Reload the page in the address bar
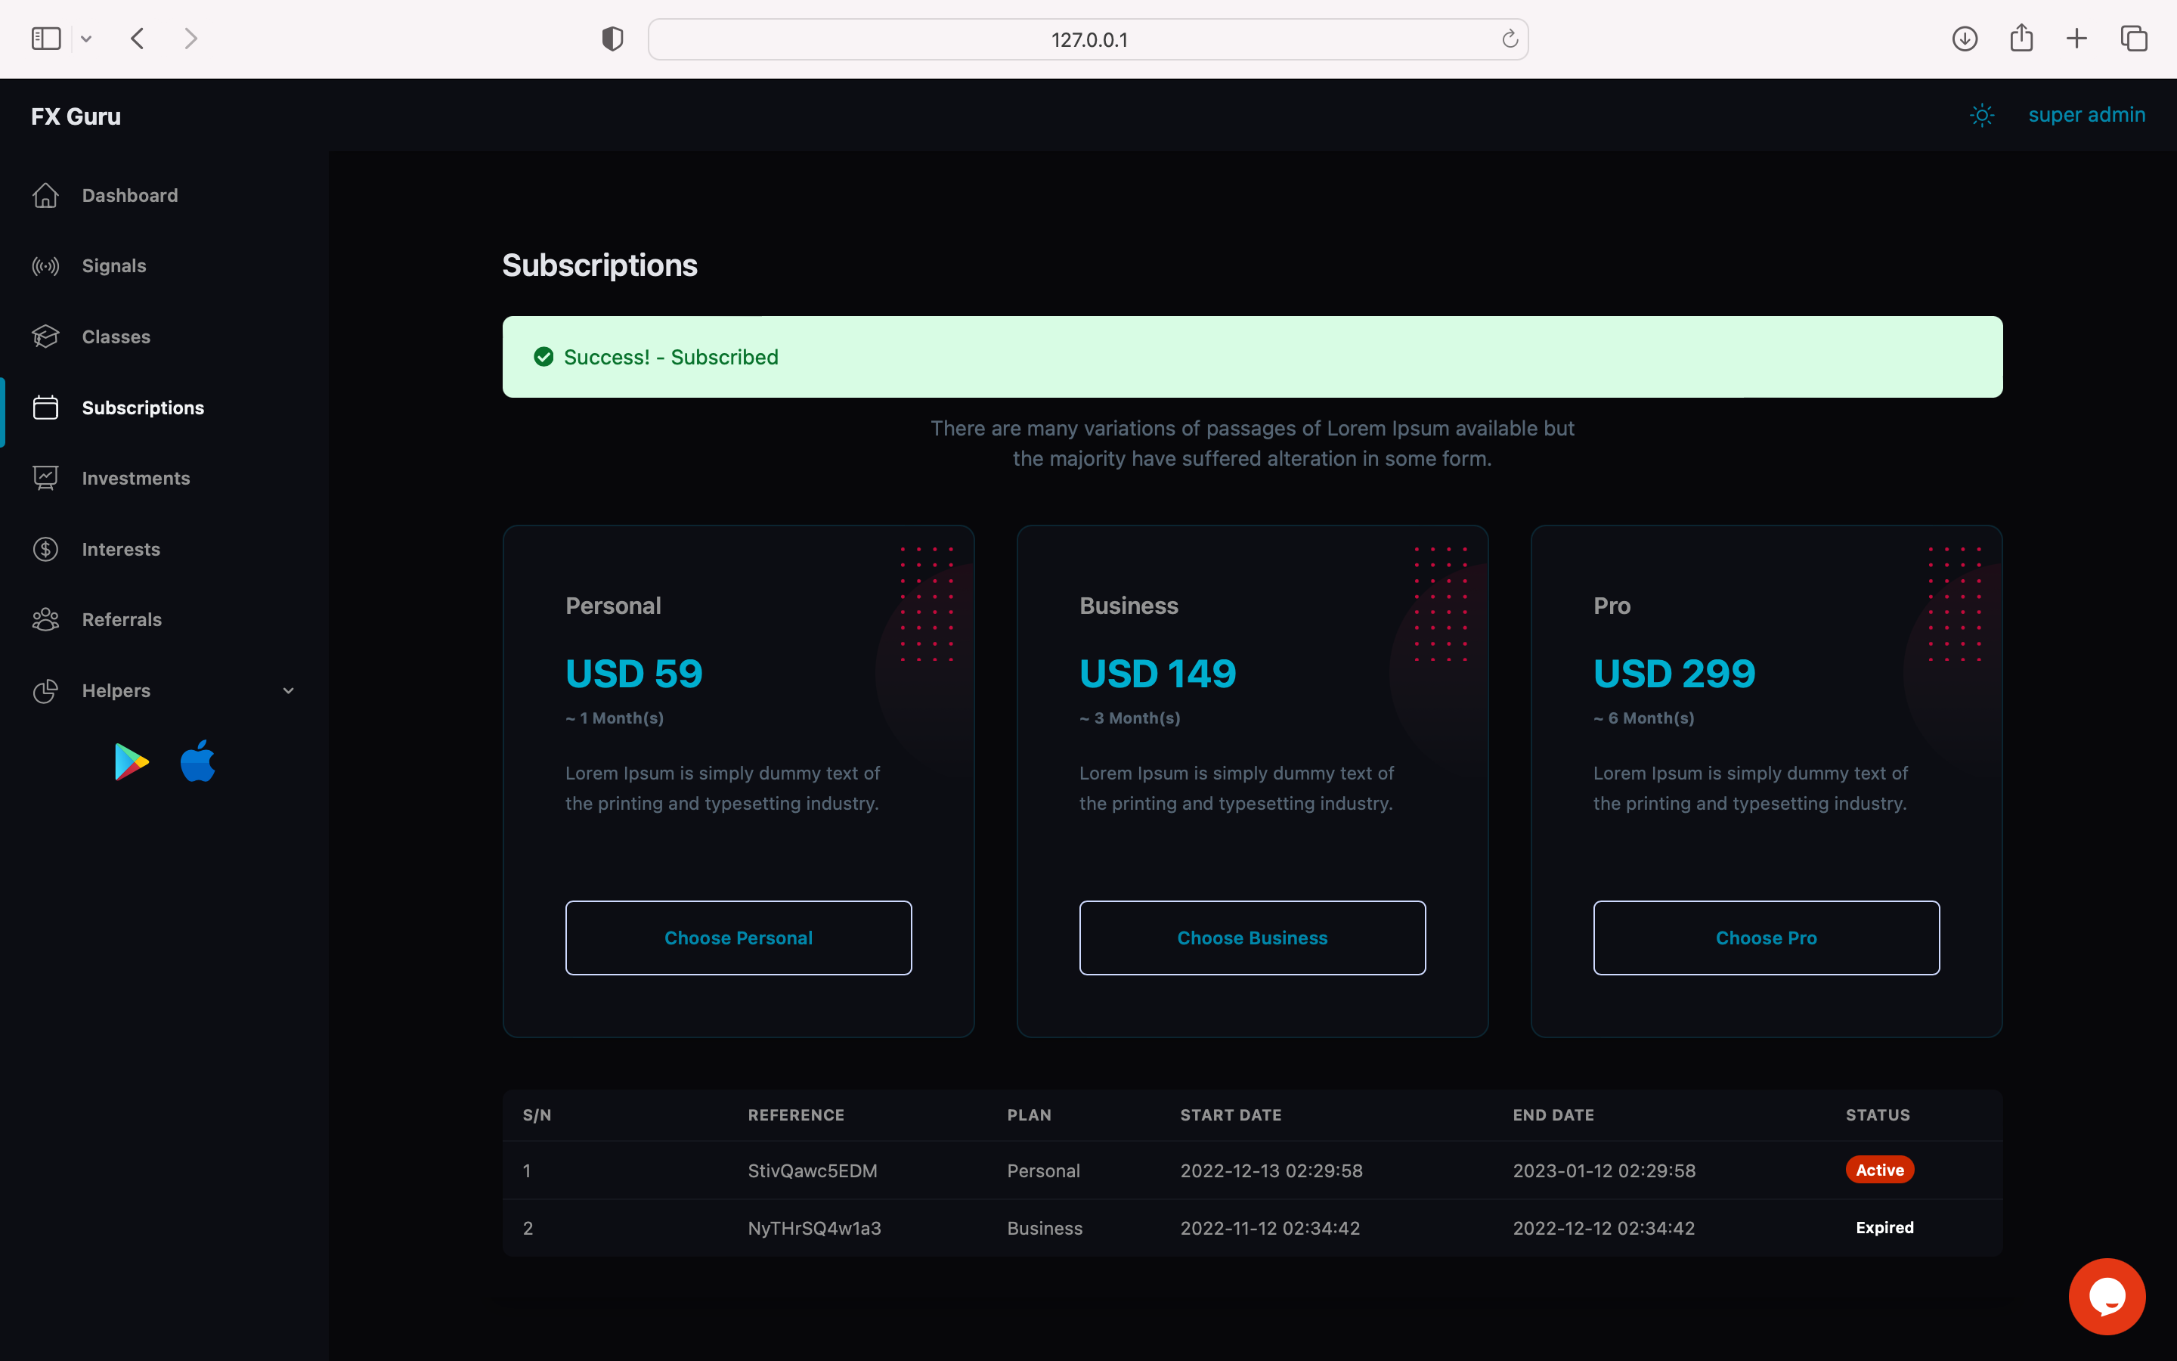Viewport: 2177px width, 1361px height. point(1510,39)
